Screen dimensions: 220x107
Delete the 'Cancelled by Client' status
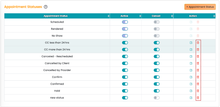(x=198, y=63)
